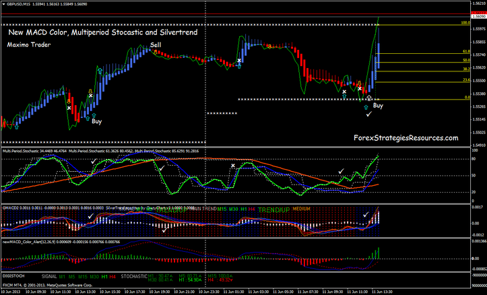This screenshot has height=295, width=487.
Task: Select the Fibonacci 23.6 level label
Action: [466, 79]
